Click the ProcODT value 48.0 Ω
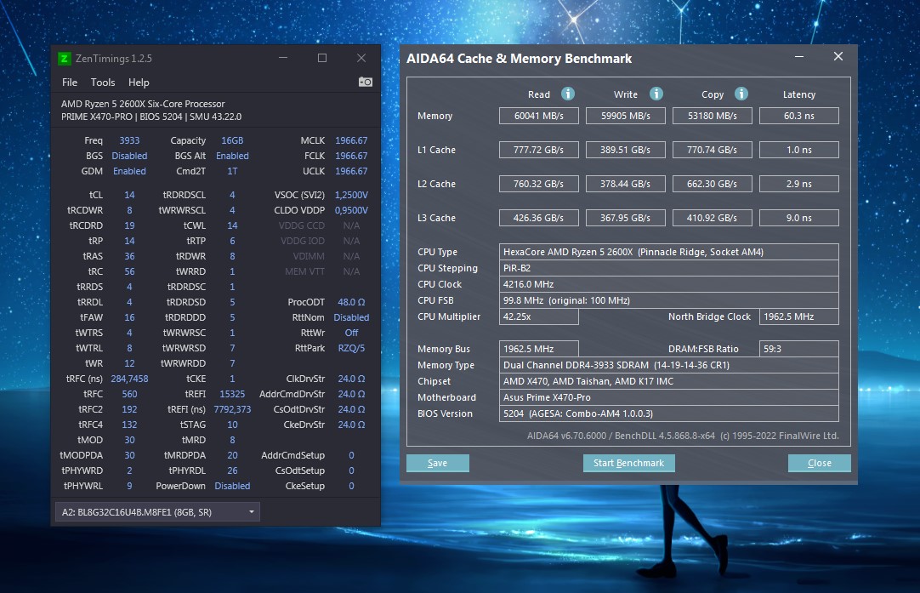The height and width of the screenshot is (593, 920). tap(351, 302)
